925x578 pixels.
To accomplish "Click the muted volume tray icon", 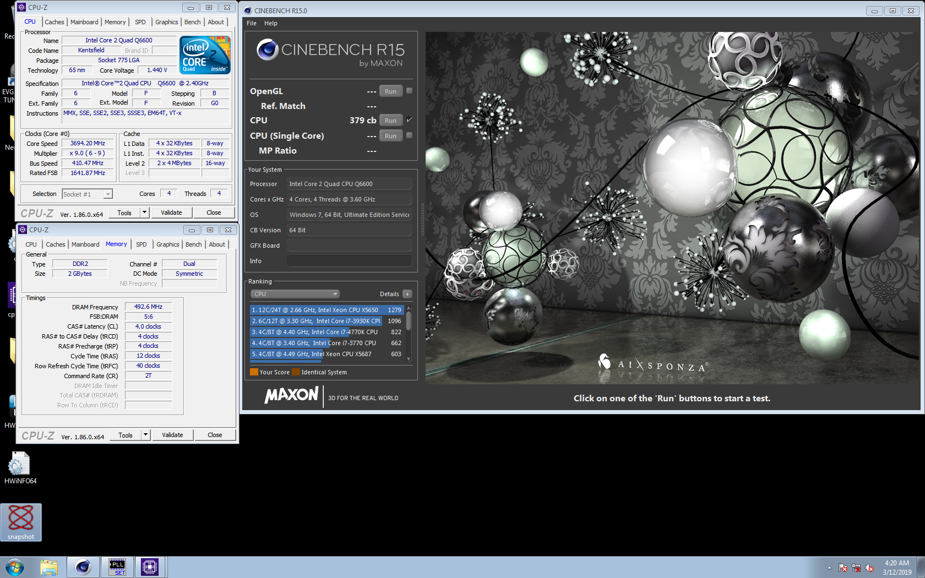I will pyautogui.click(x=869, y=568).
